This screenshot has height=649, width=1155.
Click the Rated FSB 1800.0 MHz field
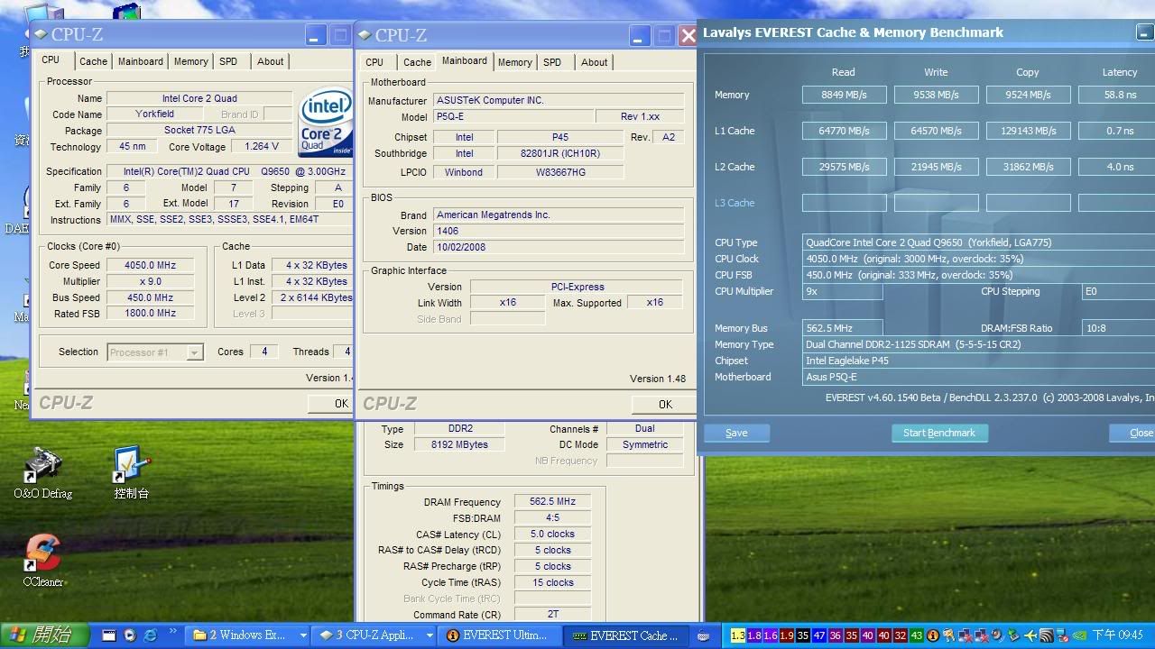tap(151, 313)
